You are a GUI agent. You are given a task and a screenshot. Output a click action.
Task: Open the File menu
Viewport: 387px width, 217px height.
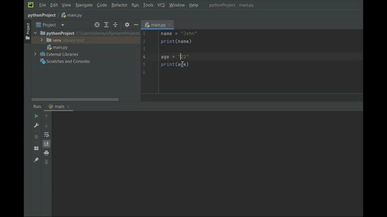click(42, 5)
